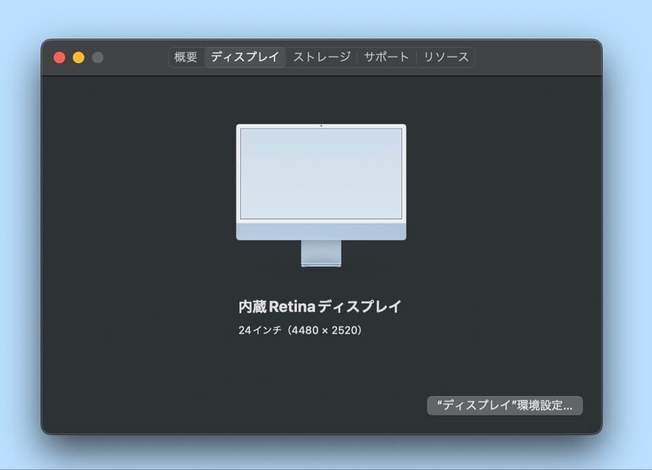Screen dimensions: 652x470
Task: Select the ディスプレイ tab
Action: pyautogui.click(x=245, y=57)
